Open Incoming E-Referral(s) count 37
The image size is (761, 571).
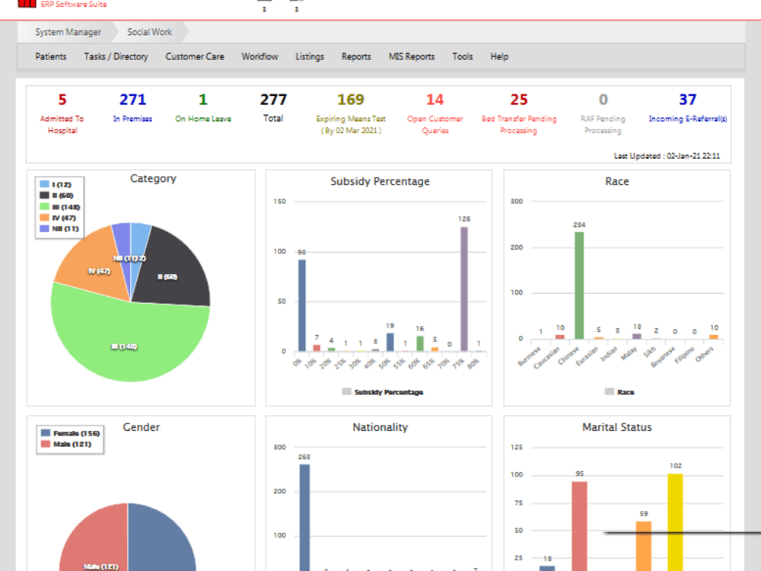(688, 100)
